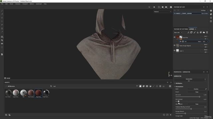
Task: Click the Main shader link of texture set
Action: click(204, 14)
